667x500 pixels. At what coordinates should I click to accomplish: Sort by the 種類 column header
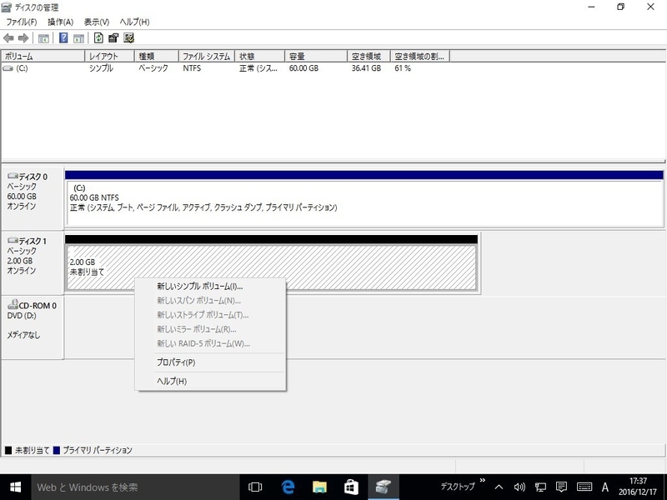[x=157, y=56]
